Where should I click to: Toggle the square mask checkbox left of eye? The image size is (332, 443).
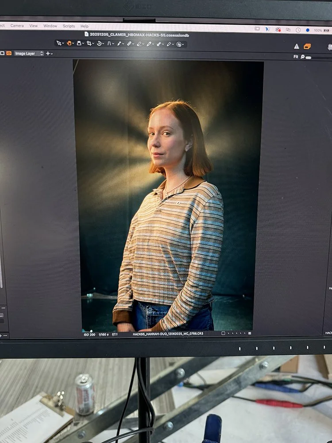[x=2, y=53]
